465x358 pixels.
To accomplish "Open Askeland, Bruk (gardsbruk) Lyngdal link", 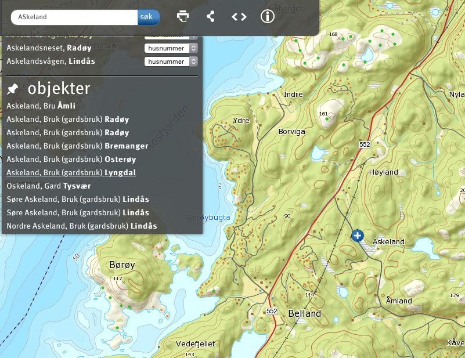I will 71,172.
